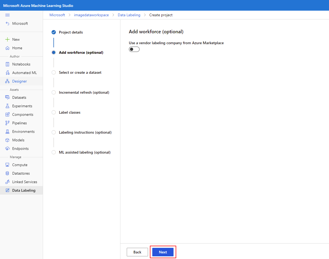Open Notebooks from the sidebar
The image size is (329, 259).
point(21,64)
